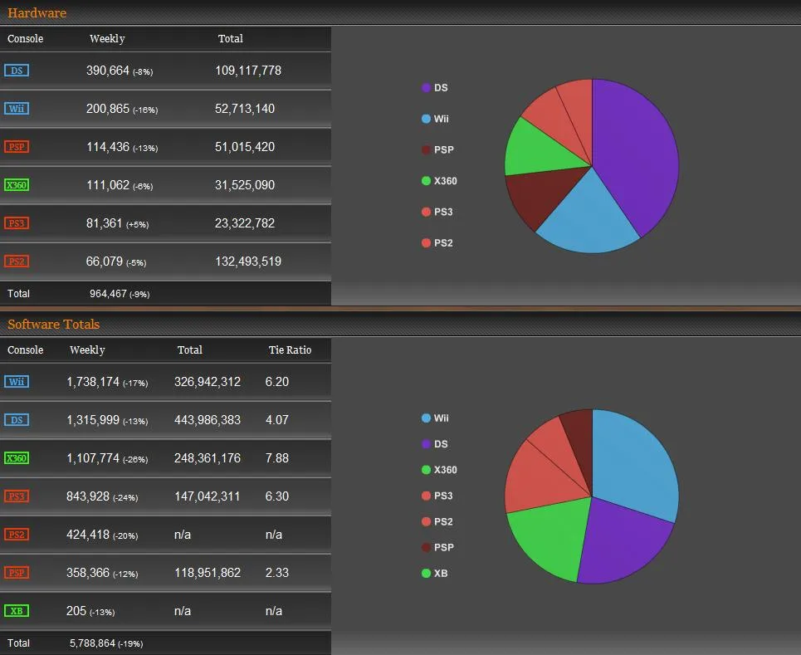The width and height of the screenshot is (801, 655).
Task: Click the Wii badge in Hardware table
Action: tap(17, 109)
